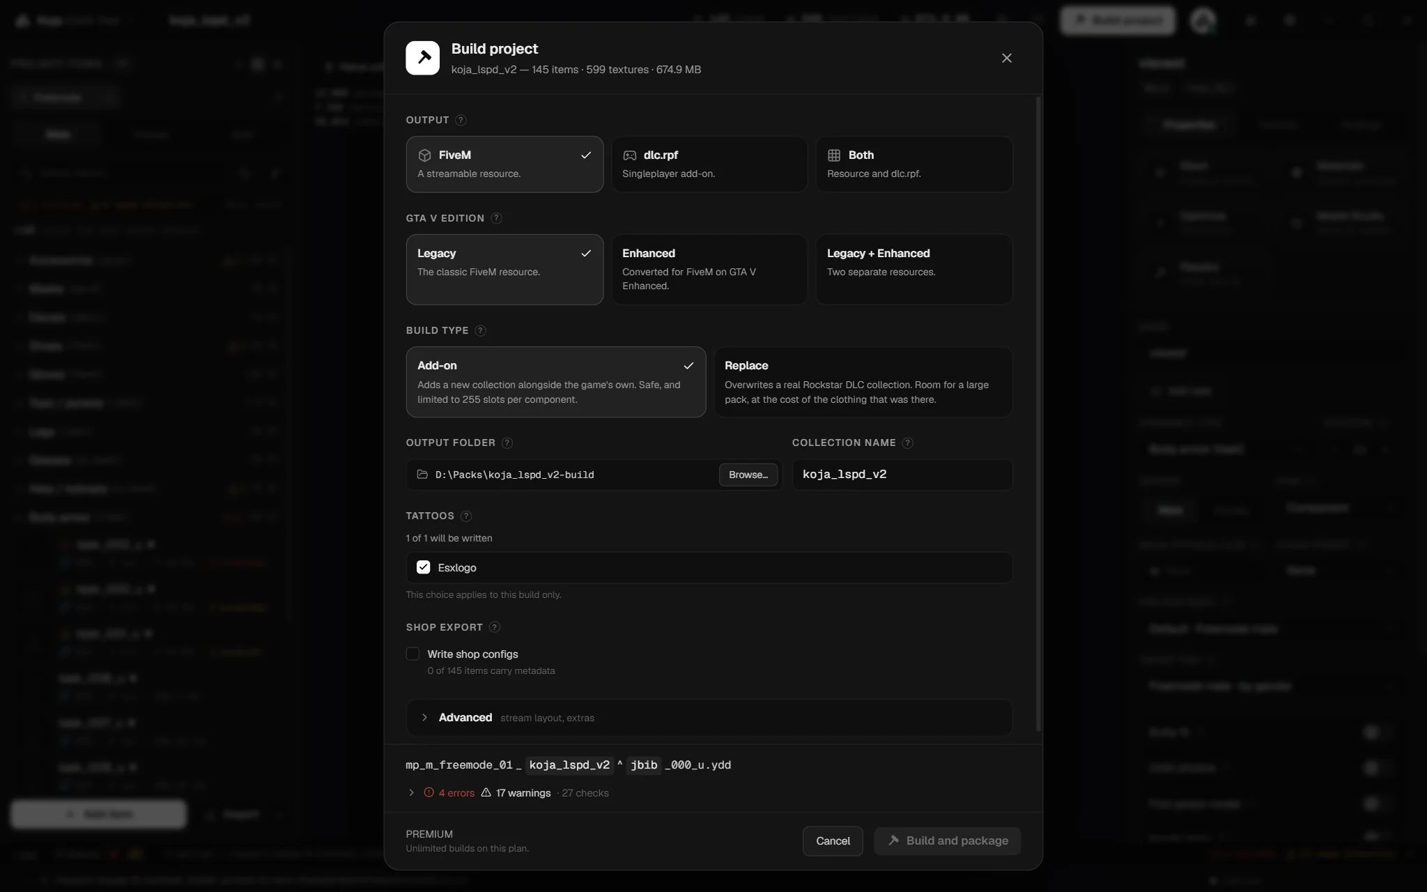Show help for Collection Name
1427x892 pixels.
pyautogui.click(x=907, y=443)
